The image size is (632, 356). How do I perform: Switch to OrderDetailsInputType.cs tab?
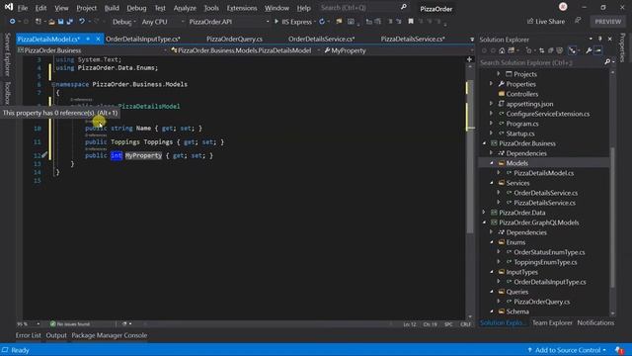coord(142,39)
